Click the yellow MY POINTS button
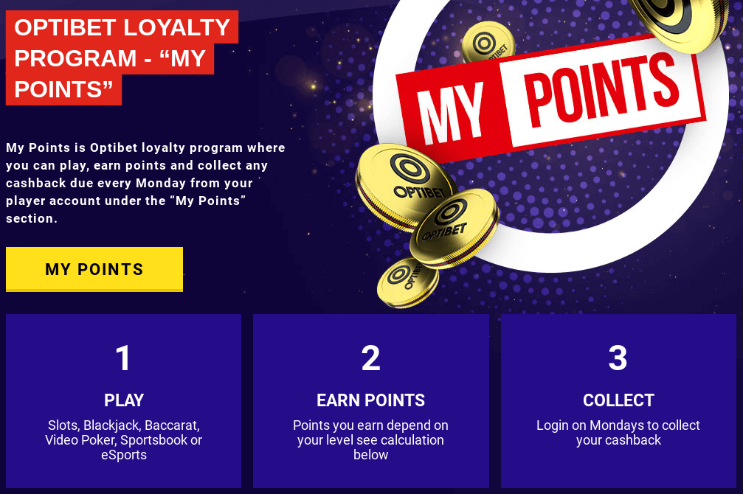This screenshot has height=494, width=743. pyautogui.click(x=94, y=269)
